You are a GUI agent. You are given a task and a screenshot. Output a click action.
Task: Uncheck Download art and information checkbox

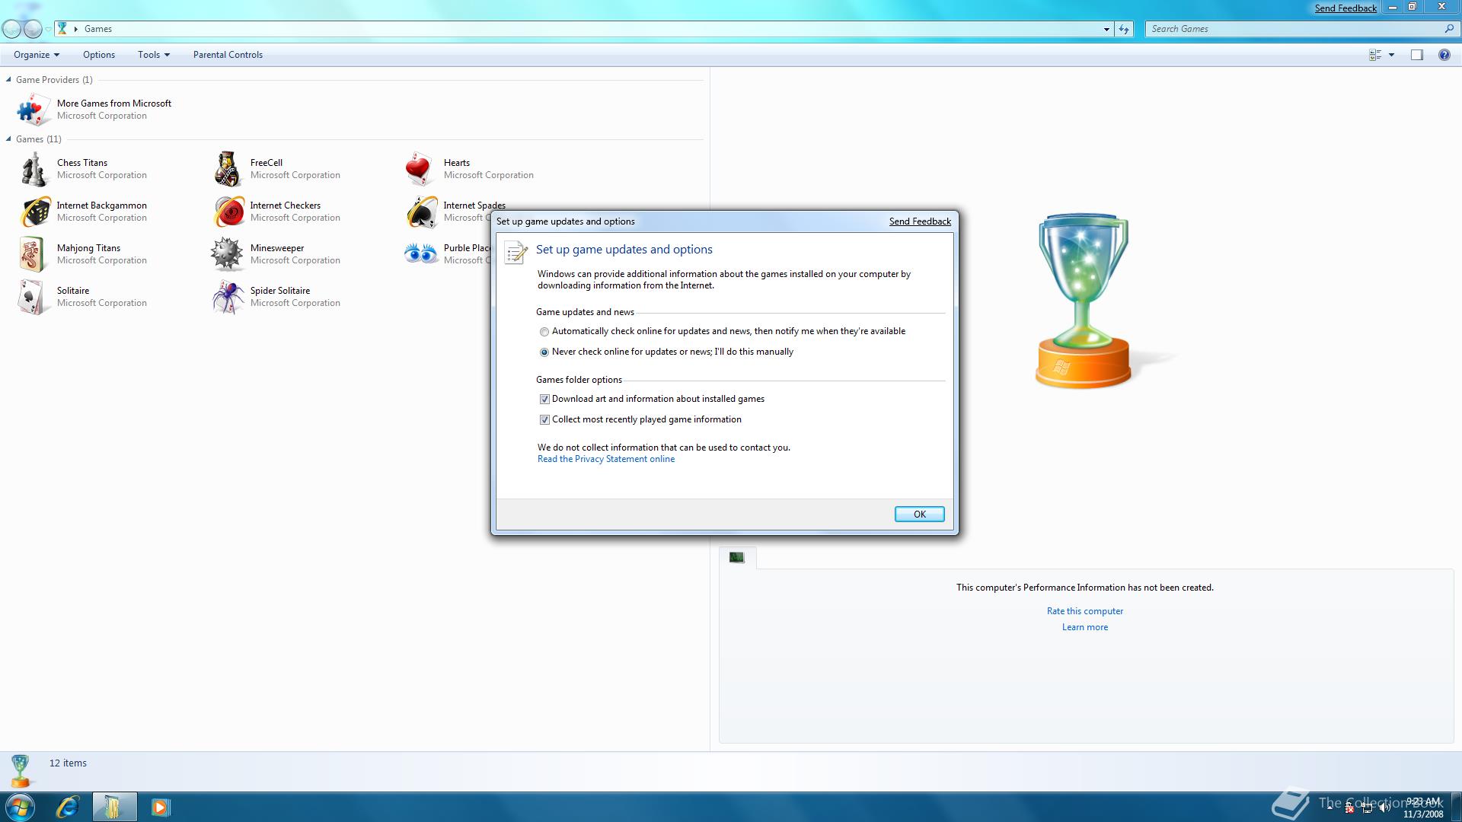(x=544, y=399)
